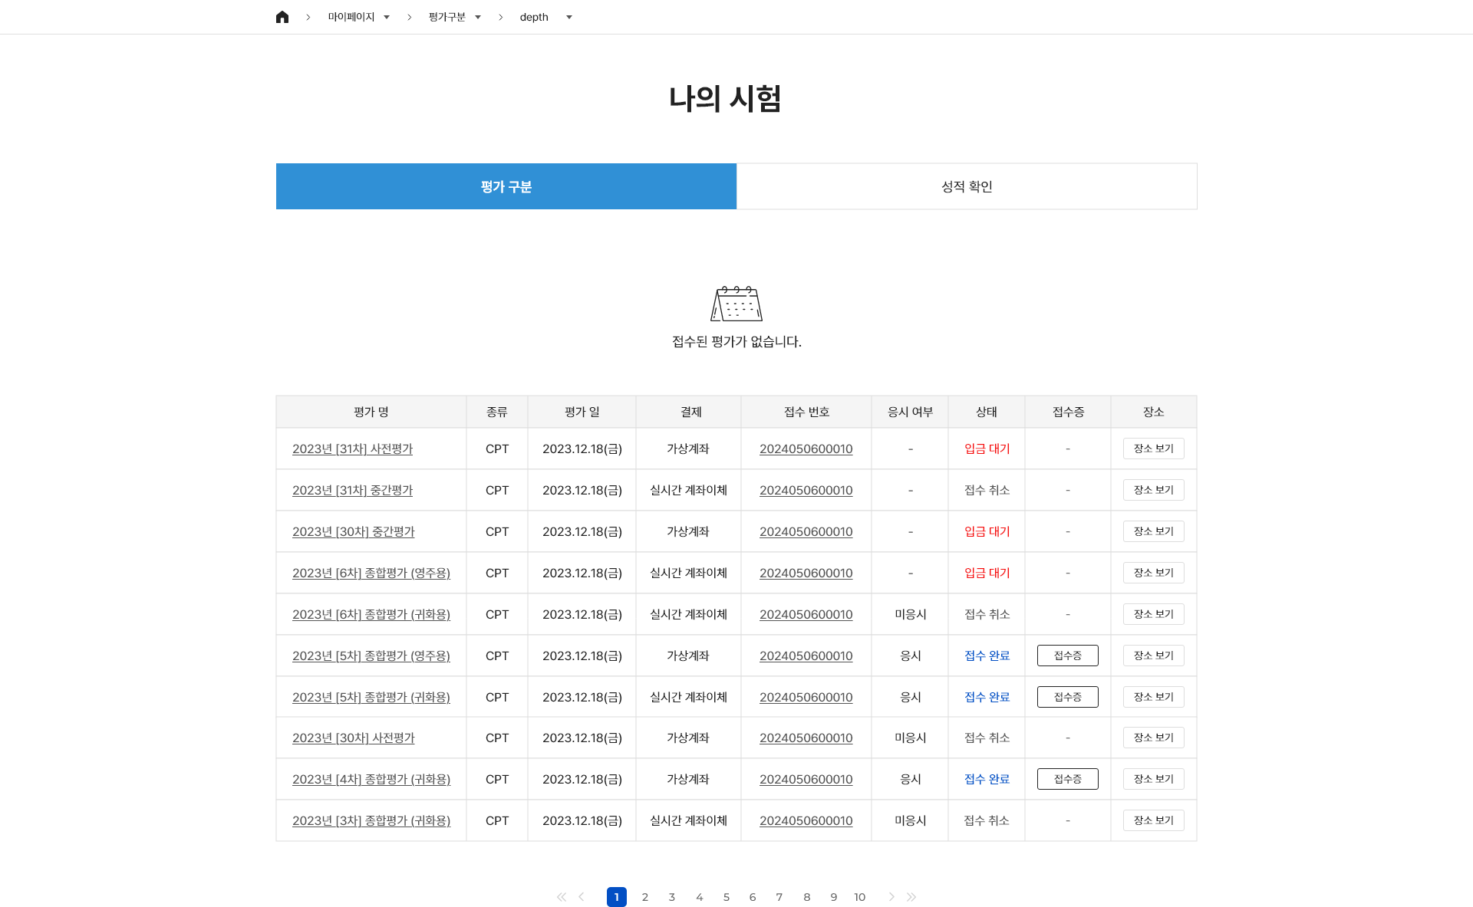Image resolution: width=1473 pixels, height=907 pixels.
Task: Go to page 2
Action: (x=645, y=897)
